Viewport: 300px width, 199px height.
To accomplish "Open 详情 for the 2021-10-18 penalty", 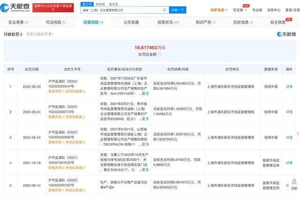I will (289, 163).
